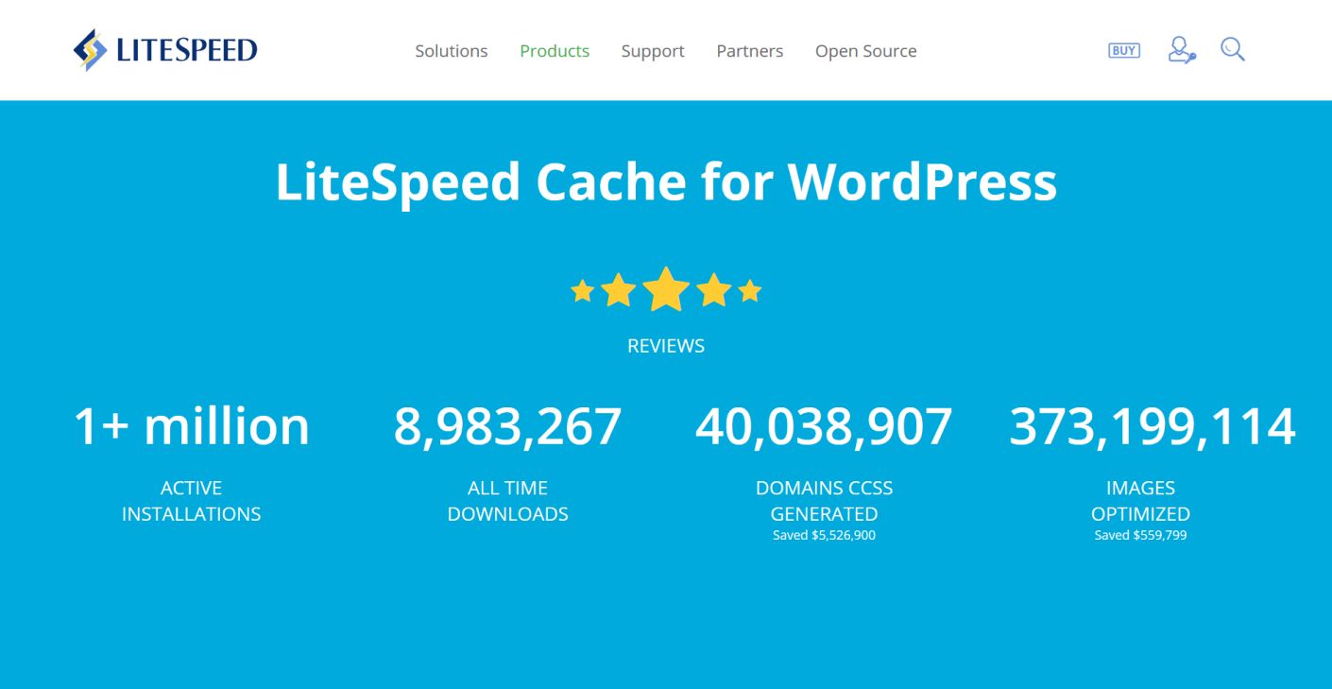1332x689 pixels.
Task: Click the rightmost rating star
Action: (748, 290)
